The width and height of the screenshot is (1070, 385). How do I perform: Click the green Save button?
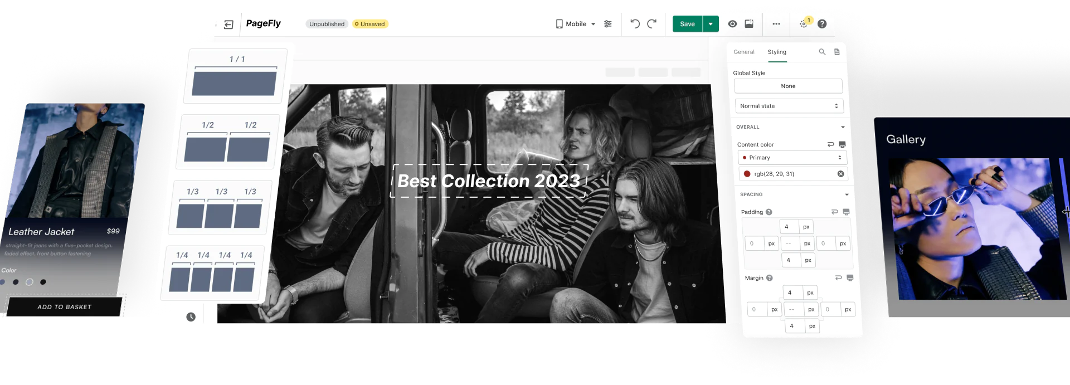[687, 24]
